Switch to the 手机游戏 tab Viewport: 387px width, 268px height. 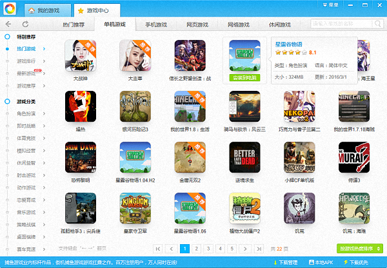tap(155, 24)
